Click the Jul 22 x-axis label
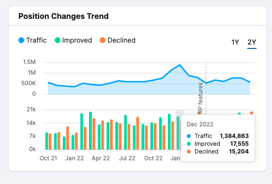Viewport: 272px width, 184px height. pos(127,158)
